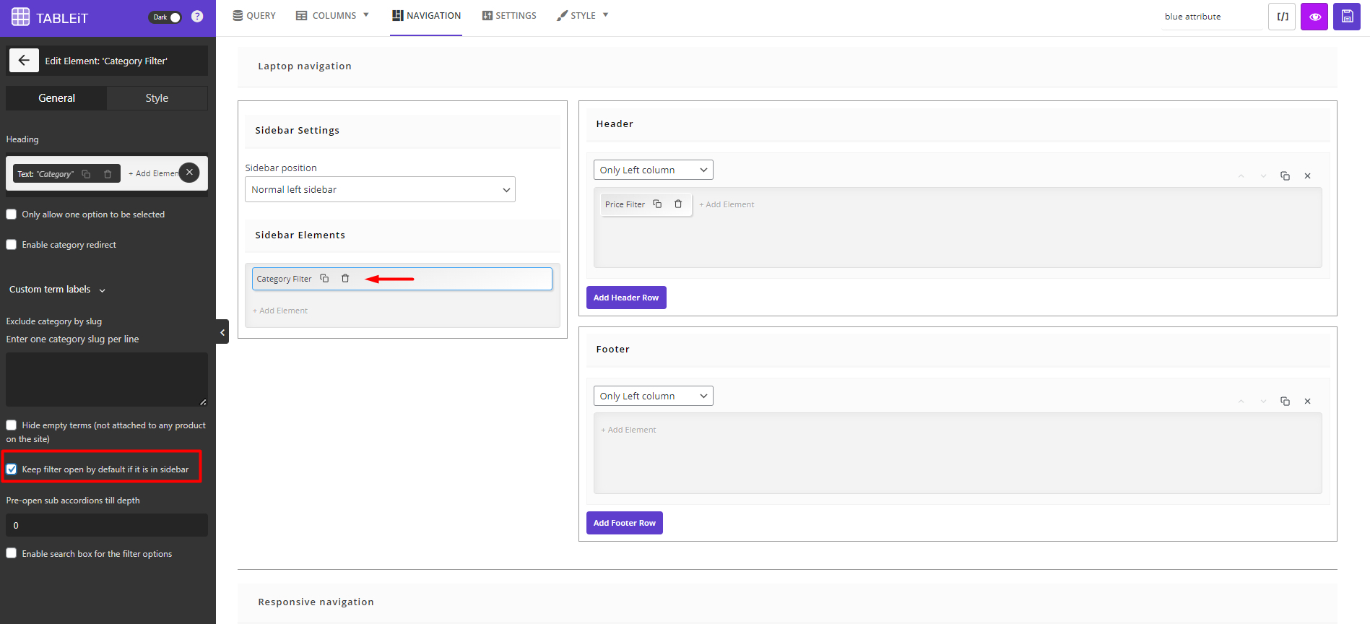Collapse the left editor panel
Screen dimensions: 1370x624
coord(222,332)
